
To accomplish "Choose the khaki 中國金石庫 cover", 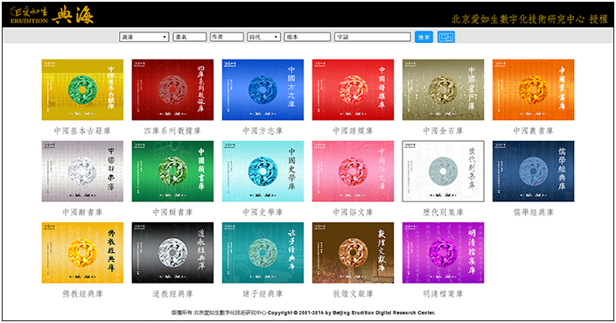I will click(x=443, y=90).
